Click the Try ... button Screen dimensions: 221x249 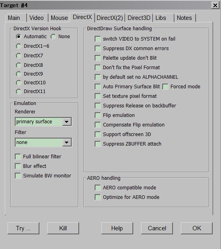(x=23, y=228)
